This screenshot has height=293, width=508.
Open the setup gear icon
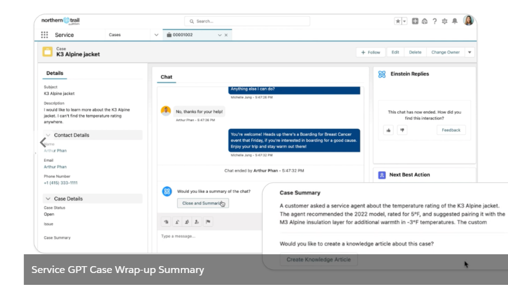(x=444, y=21)
